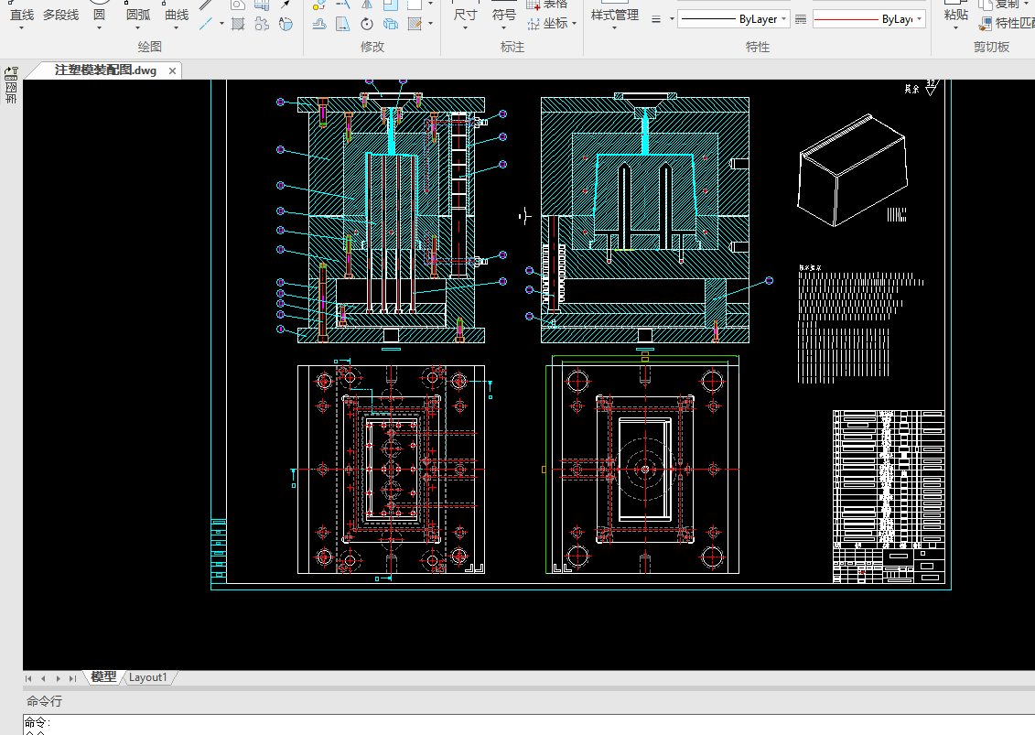Click the hatch fill icon in 绘图 panel
Image resolution: width=1035 pixels, height=735 pixels.
pyautogui.click(x=238, y=24)
